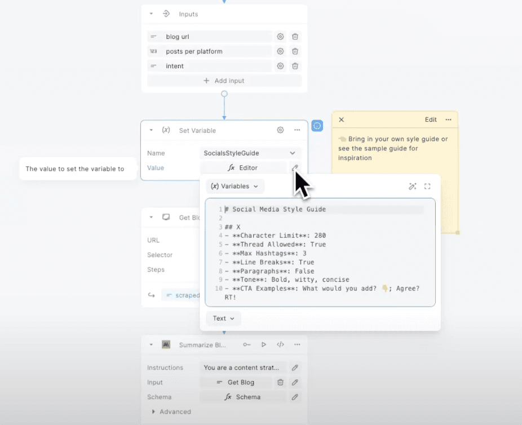The height and width of the screenshot is (425, 522).
Task: View code for Summarize Bl... node
Action: [x=280, y=344]
